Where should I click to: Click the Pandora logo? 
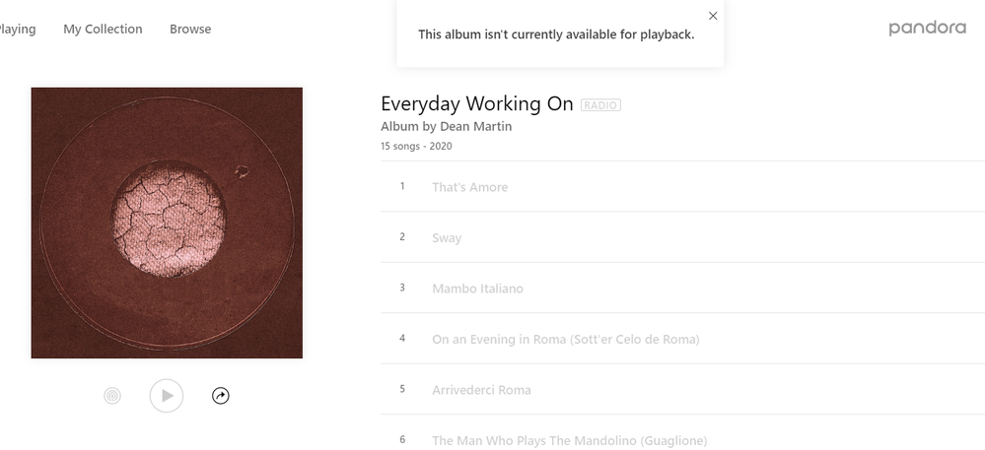coord(927,29)
